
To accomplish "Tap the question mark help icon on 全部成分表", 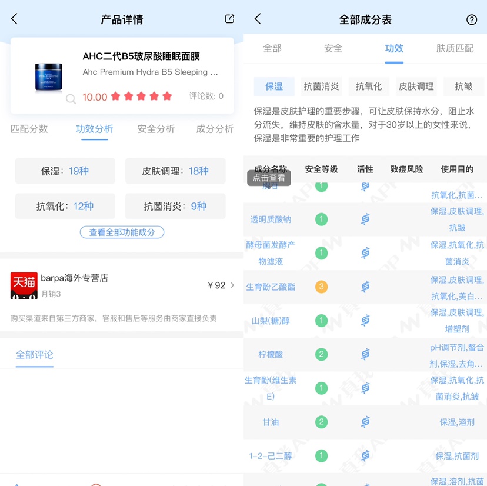I will pyautogui.click(x=472, y=19).
